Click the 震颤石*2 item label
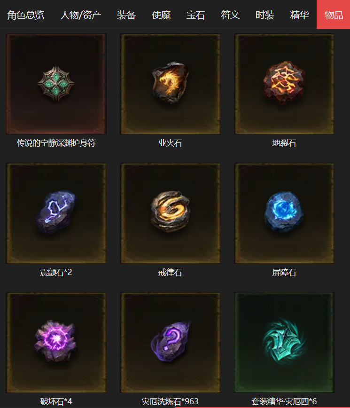This screenshot has height=408, width=350. (x=56, y=273)
